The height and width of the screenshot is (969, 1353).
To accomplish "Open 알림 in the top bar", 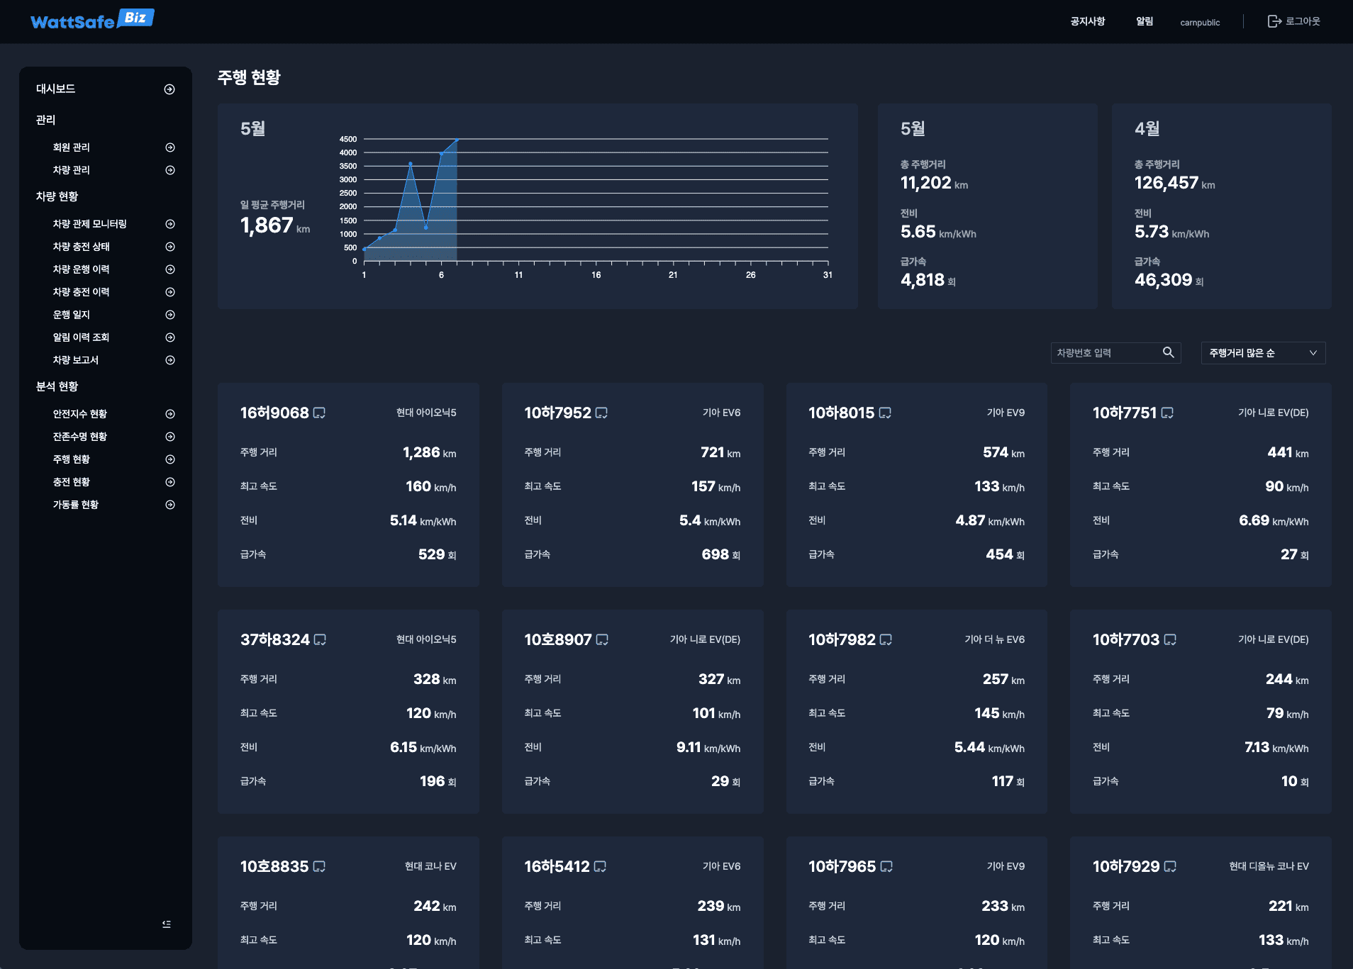I will tap(1145, 21).
